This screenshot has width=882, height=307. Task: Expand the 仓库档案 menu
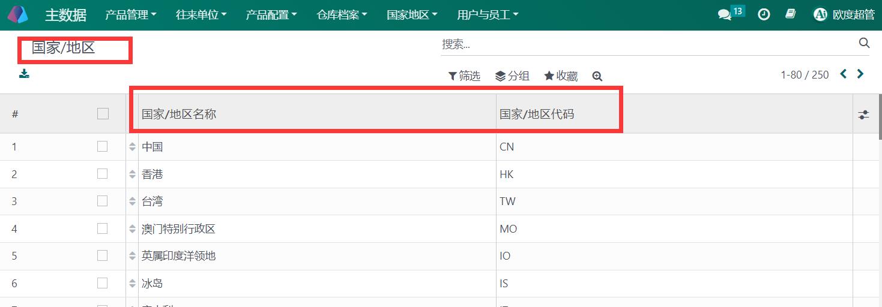click(x=342, y=15)
